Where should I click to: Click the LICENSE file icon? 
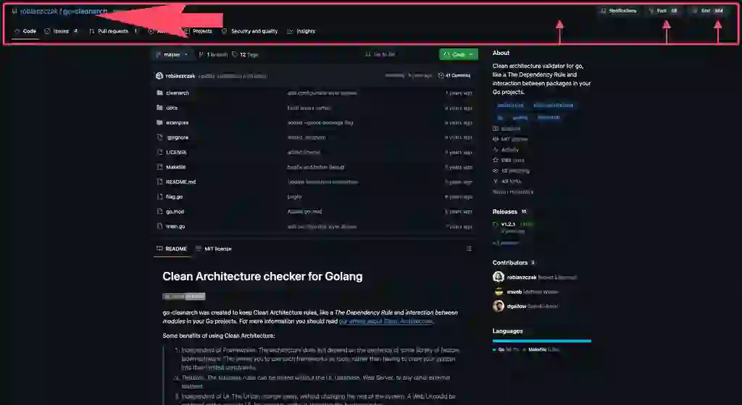pos(159,152)
